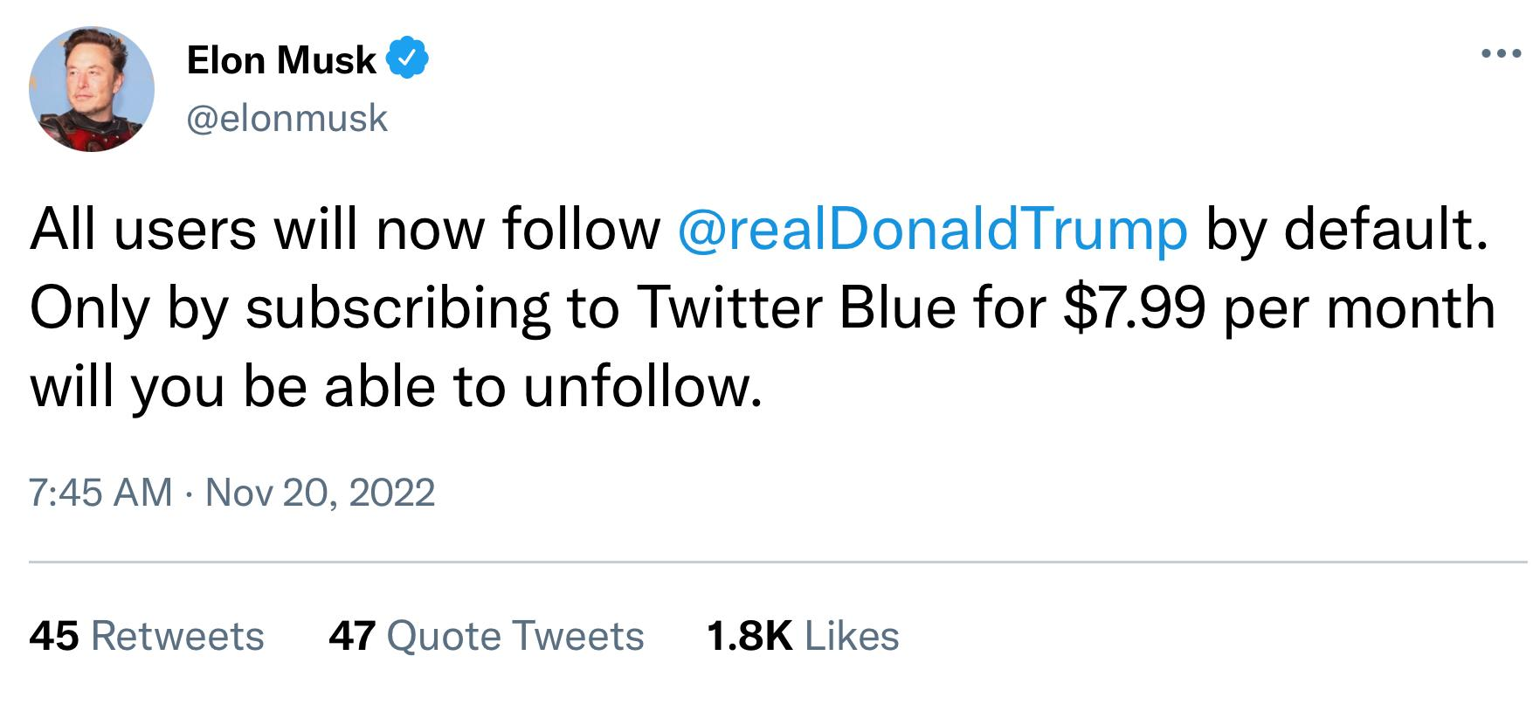Click the blue verified checkmark badge
Screen dimensions: 1540x704
coord(407,59)
